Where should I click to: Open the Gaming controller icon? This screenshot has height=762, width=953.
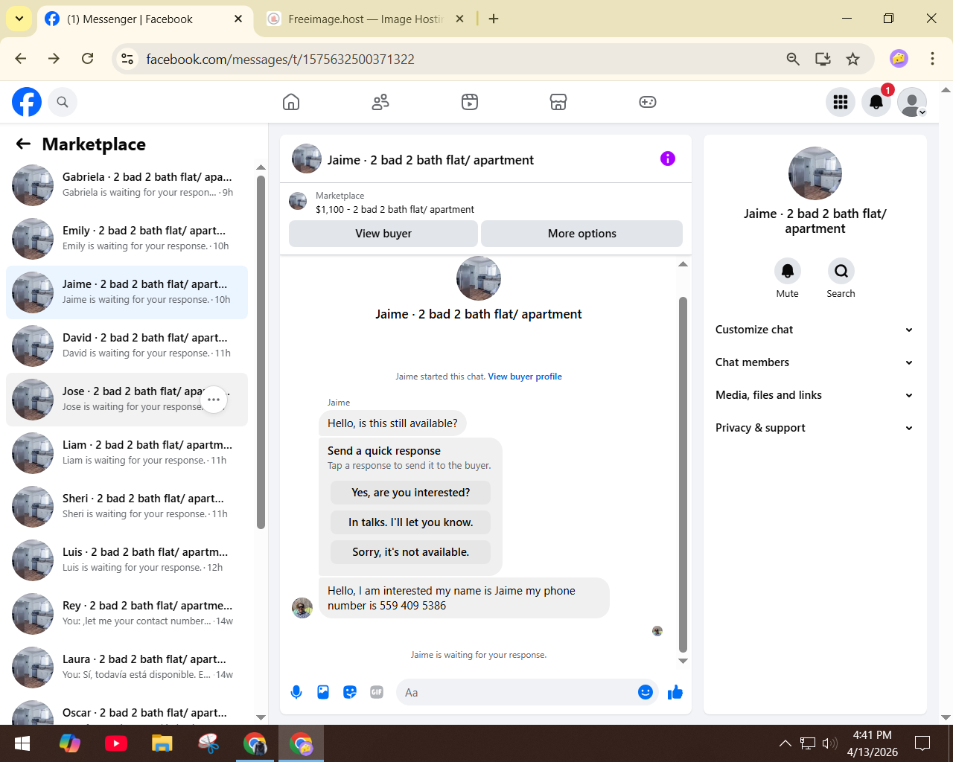pos(648,102)
